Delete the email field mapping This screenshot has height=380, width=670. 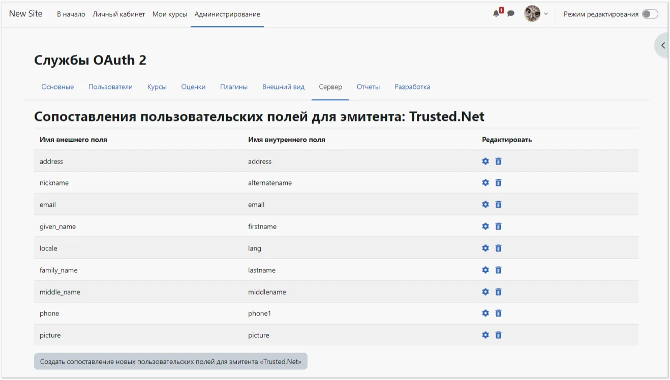coord(498,204)
